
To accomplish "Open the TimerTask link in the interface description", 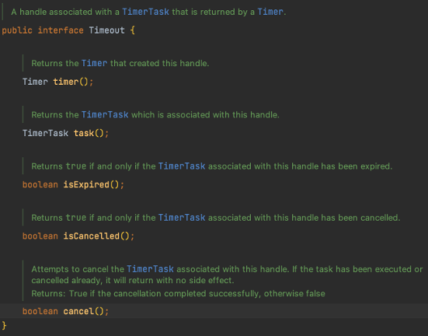I will 145,12.
